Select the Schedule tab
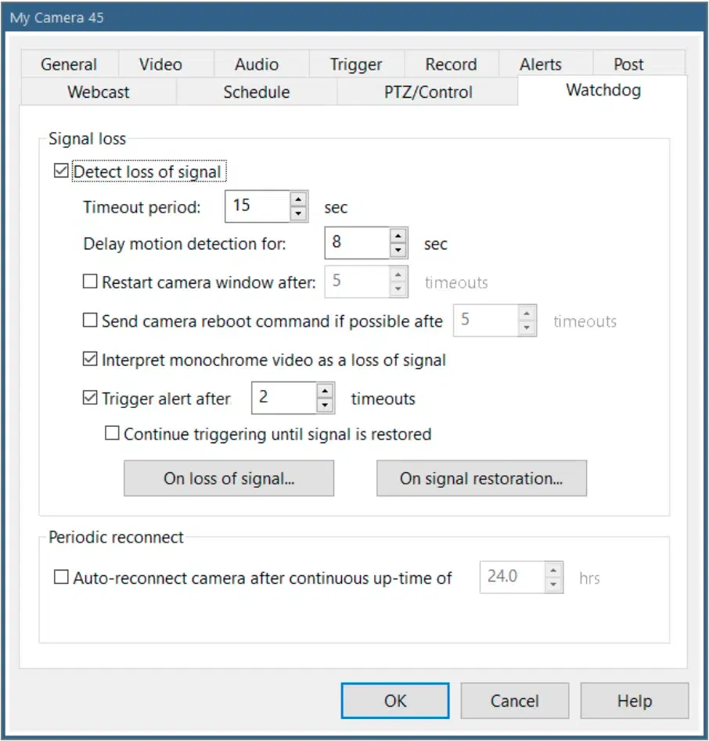This screenshot has width=709, height=741. click(256, 91)
